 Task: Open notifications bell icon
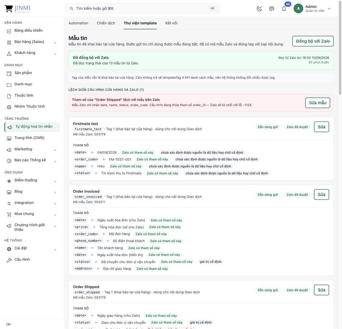[x=284, y=9]
